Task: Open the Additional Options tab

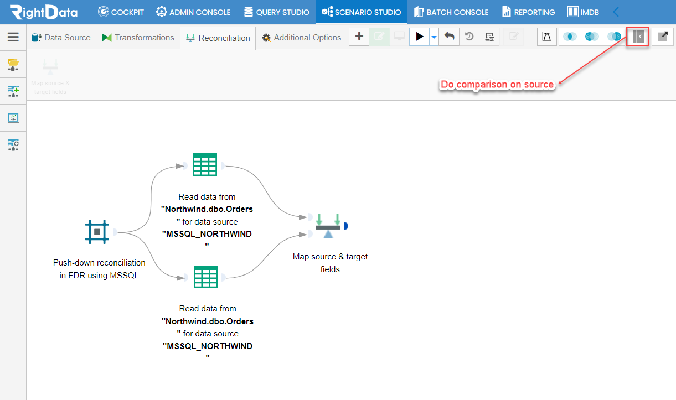Action: click(302, 38)
